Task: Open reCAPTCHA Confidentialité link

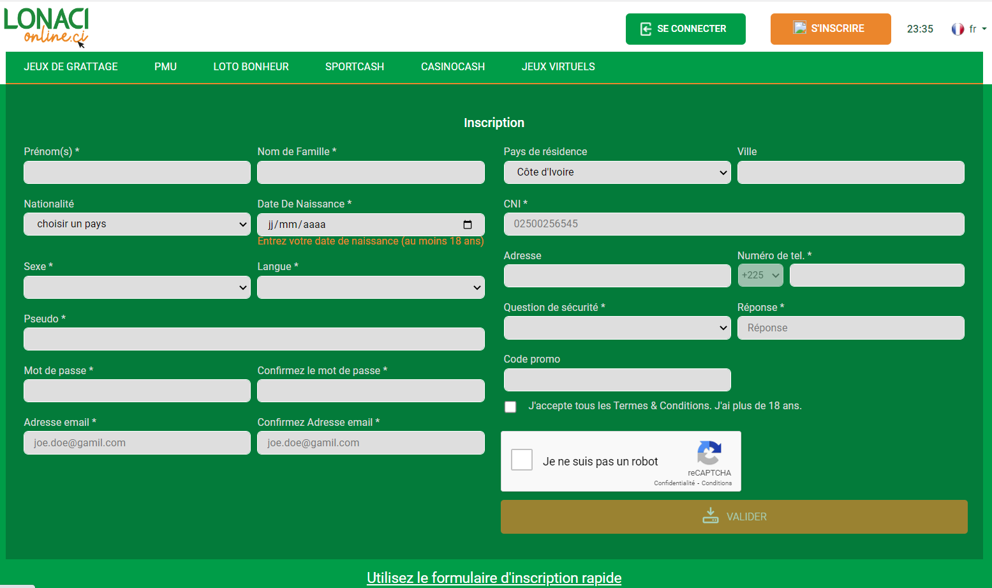Action: click(x=674, y=483)
